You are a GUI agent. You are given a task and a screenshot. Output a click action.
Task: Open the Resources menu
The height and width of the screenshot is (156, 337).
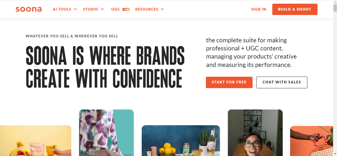click(147, 9)
